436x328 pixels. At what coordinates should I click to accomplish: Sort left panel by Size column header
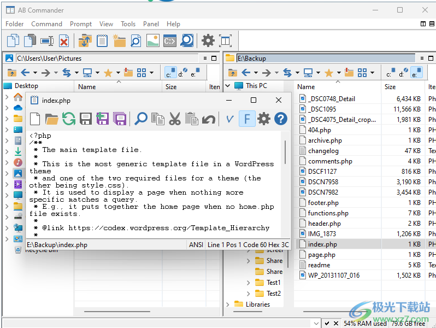[x=184, y=87]
